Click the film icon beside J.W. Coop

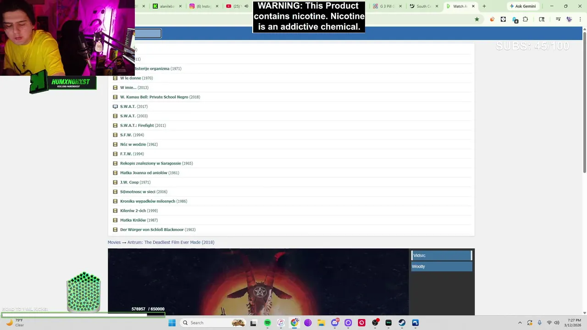115,182
